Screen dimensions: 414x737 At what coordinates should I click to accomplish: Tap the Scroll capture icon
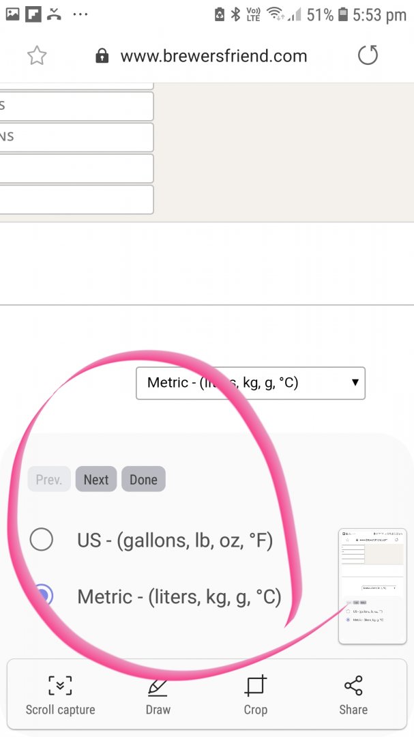[60, 685]
